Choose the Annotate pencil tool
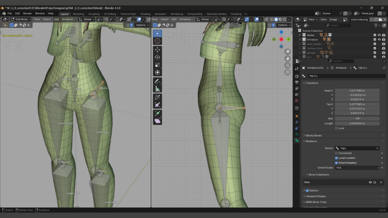This screenshot has width=388, height=218. tap(157, 81)
